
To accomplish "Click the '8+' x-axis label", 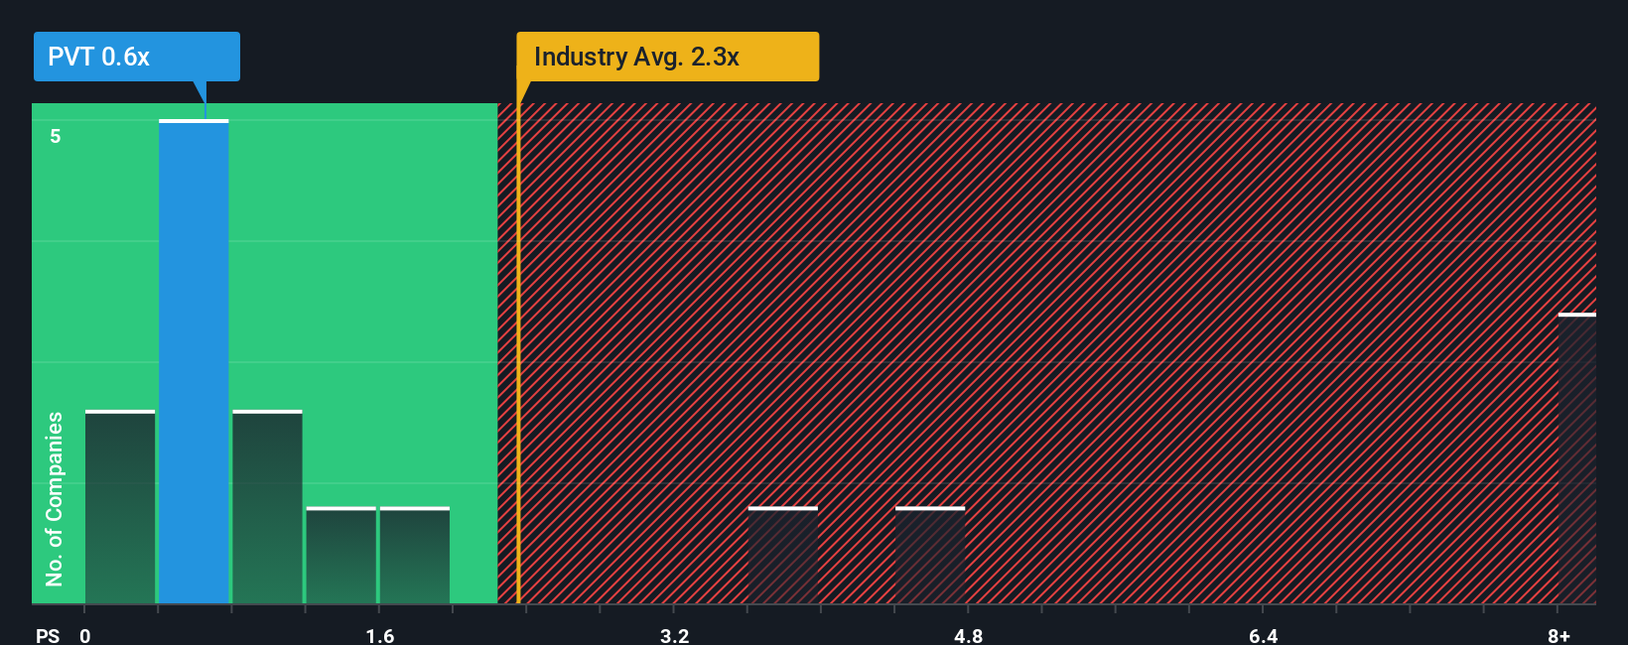I will [x=1559, y=635].
